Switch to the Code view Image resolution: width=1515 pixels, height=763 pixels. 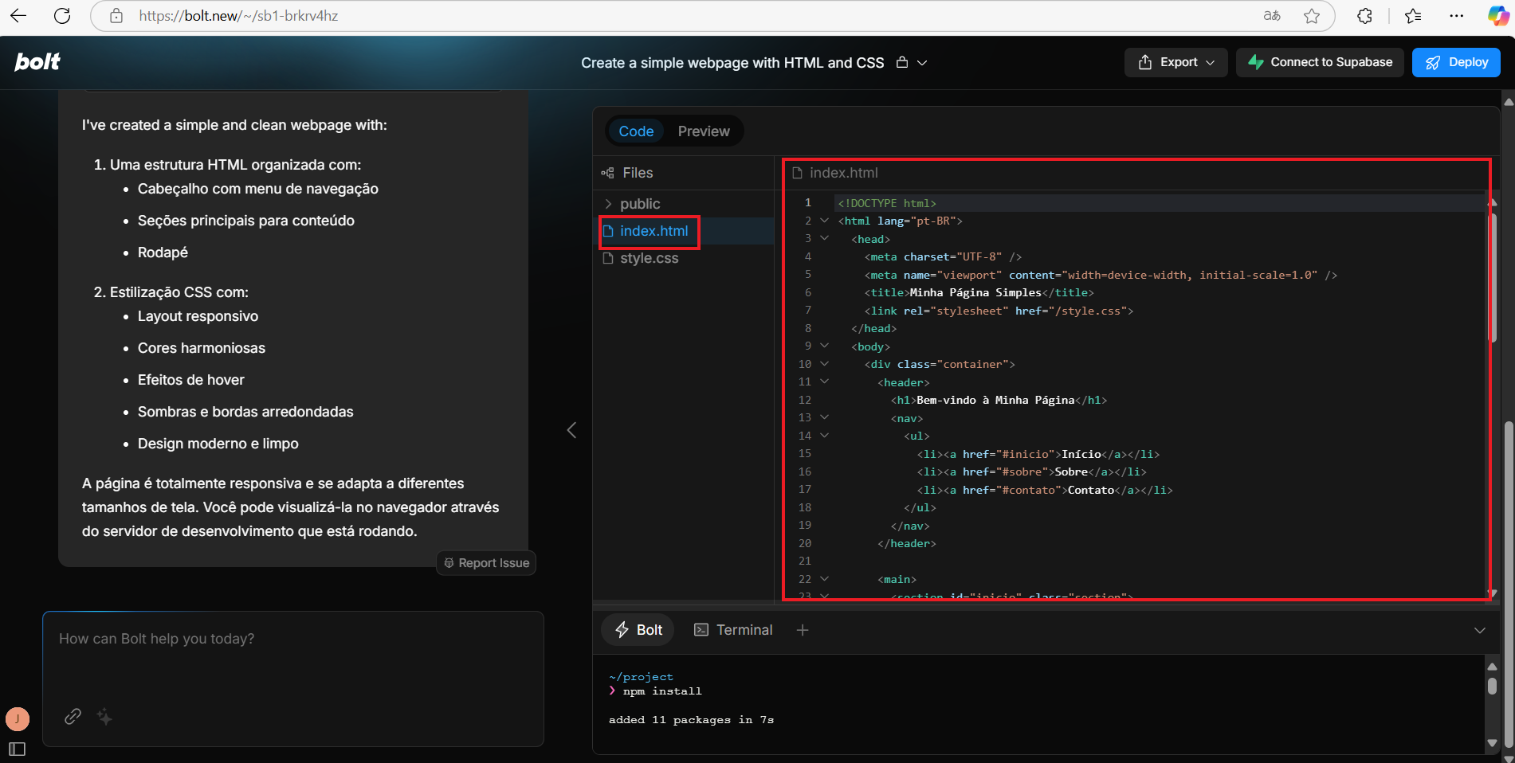636,131
